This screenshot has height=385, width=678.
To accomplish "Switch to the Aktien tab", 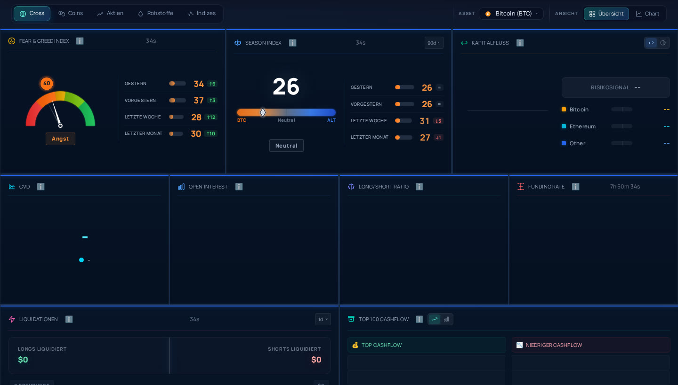I will pos(110,14).
